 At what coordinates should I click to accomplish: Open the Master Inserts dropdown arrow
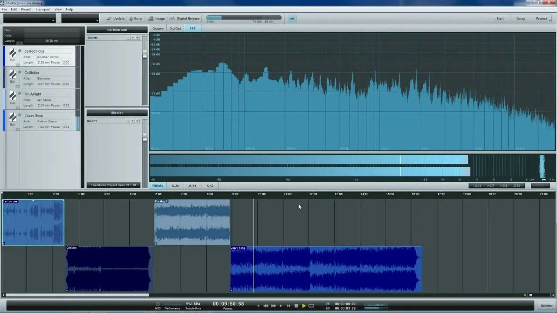pyautogui.click(x=133, y=121)
